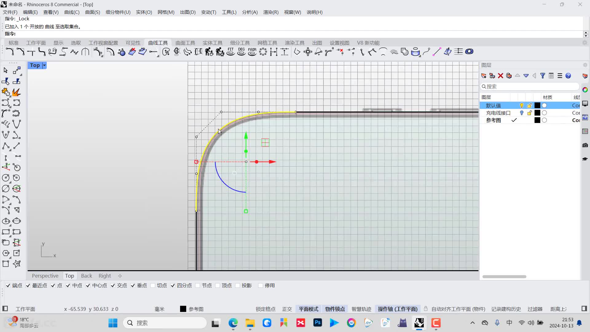Click the layer search input field
Image resolution: width=590 pixels, height=332 pixels.
tap(530, 87)
